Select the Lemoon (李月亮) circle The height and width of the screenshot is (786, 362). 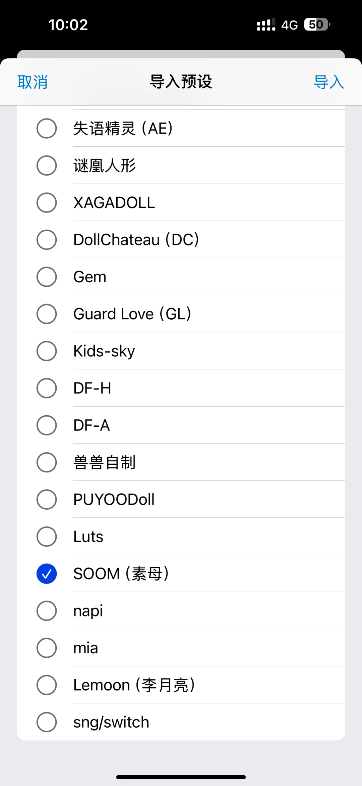pyautogui.click(x=47, y=685)
